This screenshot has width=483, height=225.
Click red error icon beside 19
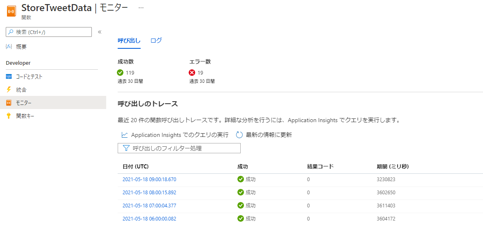click(192, 73)
